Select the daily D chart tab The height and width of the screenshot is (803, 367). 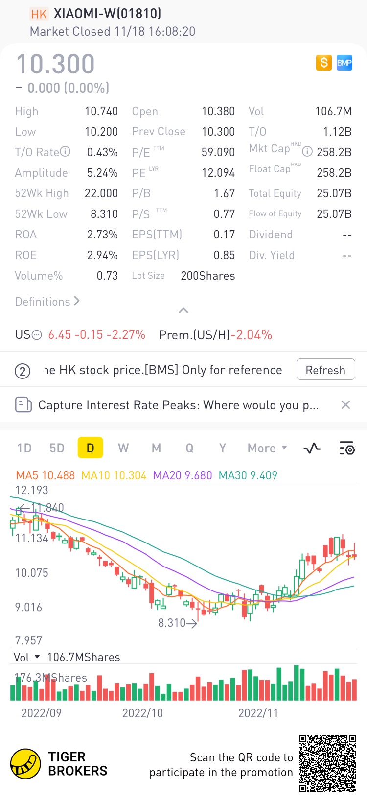point(91,448)
